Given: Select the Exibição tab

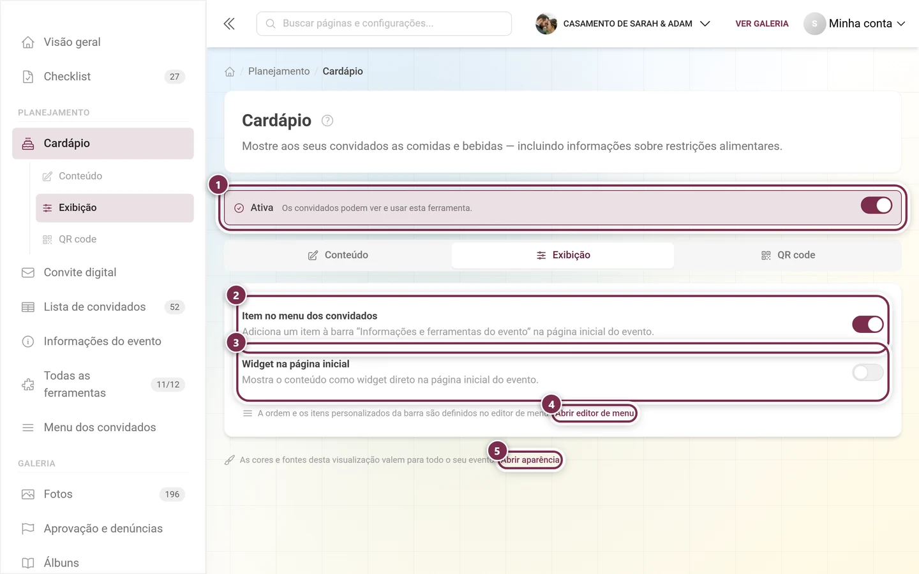Looking at the screenshot, I should coord(563,255).
